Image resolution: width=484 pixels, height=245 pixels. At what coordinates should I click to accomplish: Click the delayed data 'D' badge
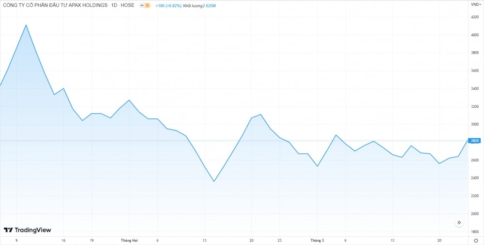[x=147, y=5]
